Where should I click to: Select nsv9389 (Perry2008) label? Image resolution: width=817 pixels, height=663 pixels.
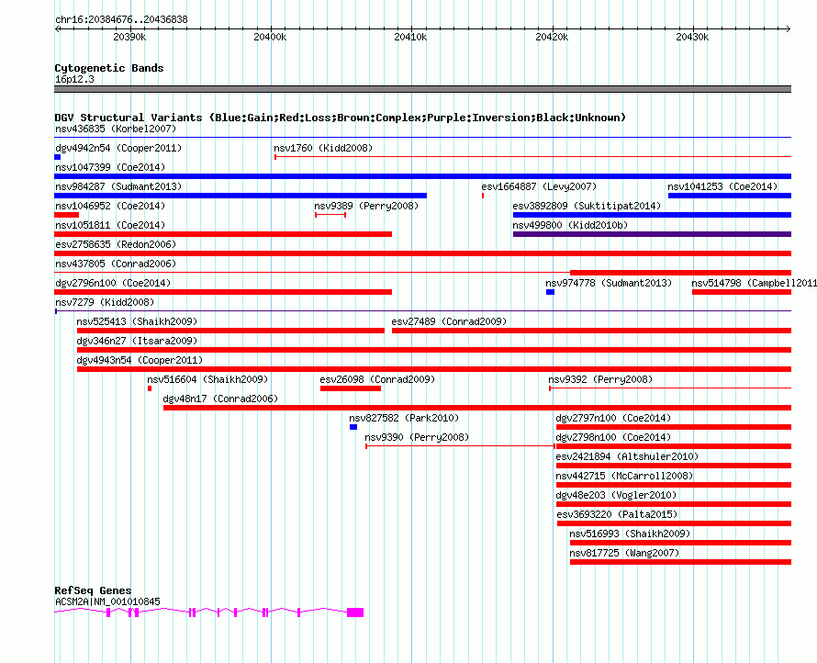(x=366, y=206)
